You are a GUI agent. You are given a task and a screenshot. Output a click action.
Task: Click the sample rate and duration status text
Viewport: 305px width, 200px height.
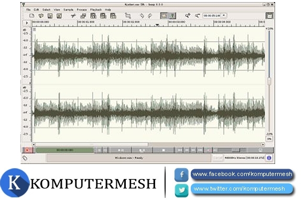(x=244, y=158)
